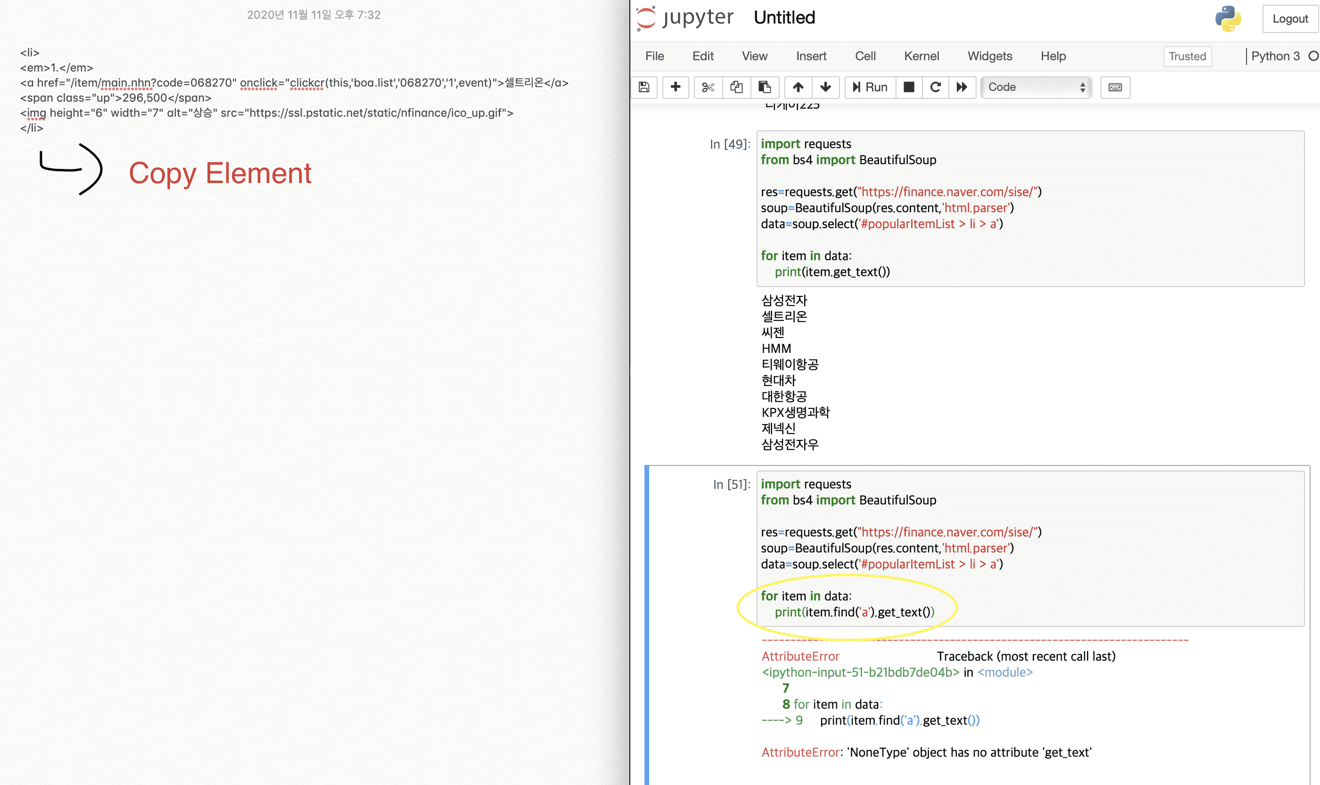Open the File menu
The width and height of the screenshot is (1320, 785).
[x=654, y=56]
